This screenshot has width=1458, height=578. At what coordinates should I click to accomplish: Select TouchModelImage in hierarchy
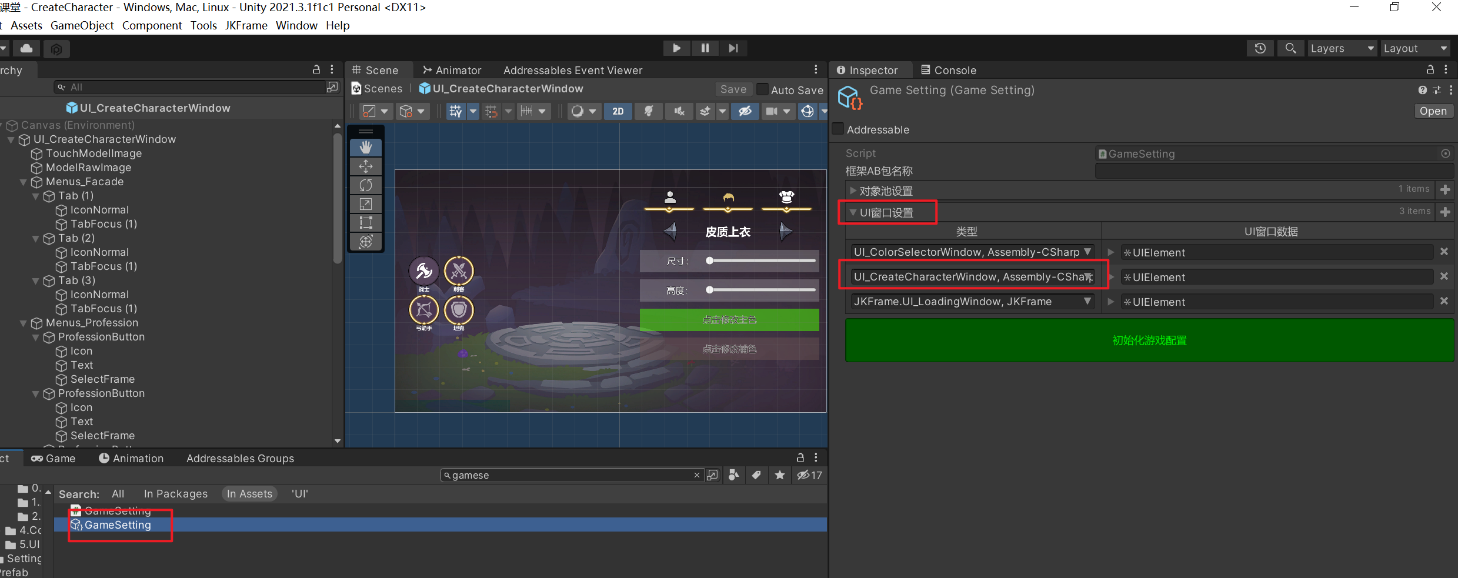click(x=94, y=153)
